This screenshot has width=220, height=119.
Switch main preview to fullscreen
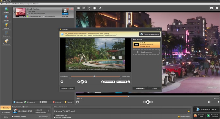tap(217, 8)
